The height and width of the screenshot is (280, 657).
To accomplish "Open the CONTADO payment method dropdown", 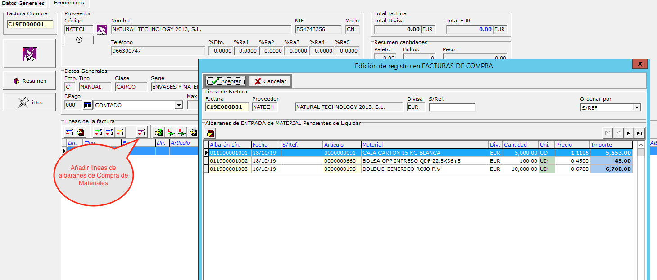I will 179,105.
